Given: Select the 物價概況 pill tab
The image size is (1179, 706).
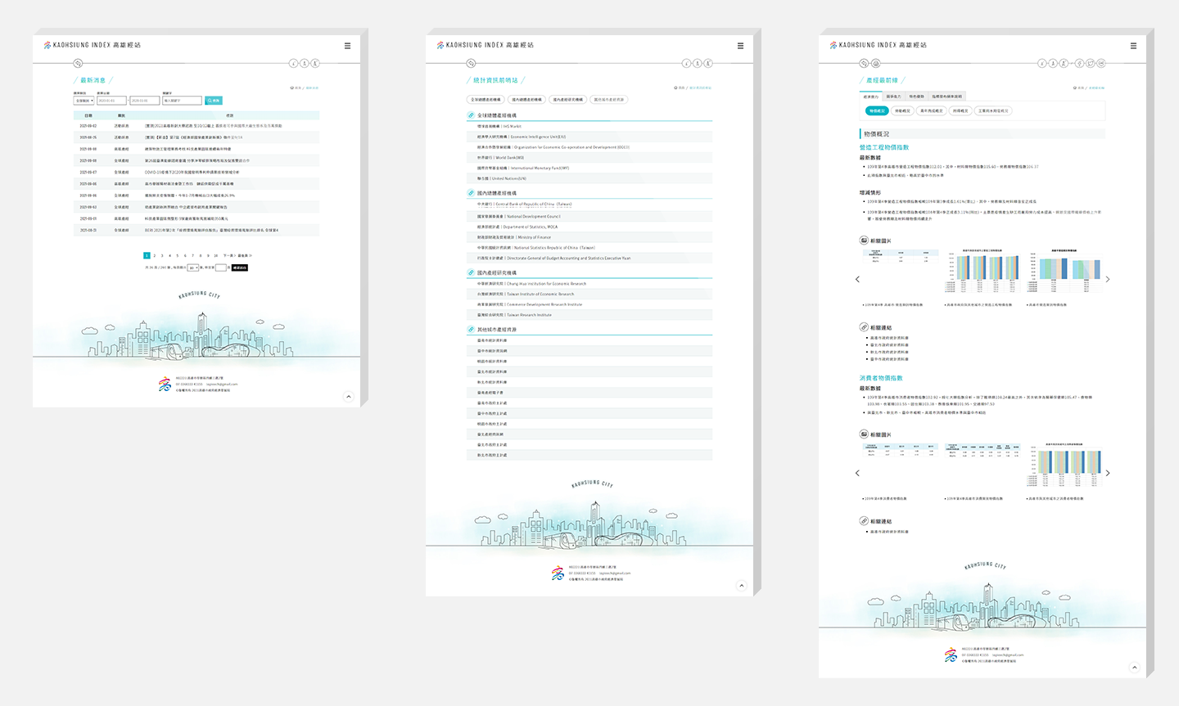Looking at the screenshot, I should pyautogui.click(x=876, y=110).
